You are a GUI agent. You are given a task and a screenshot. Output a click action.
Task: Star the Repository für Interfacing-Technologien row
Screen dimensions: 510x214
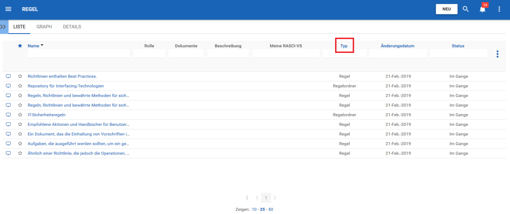(x=20, y=86)
